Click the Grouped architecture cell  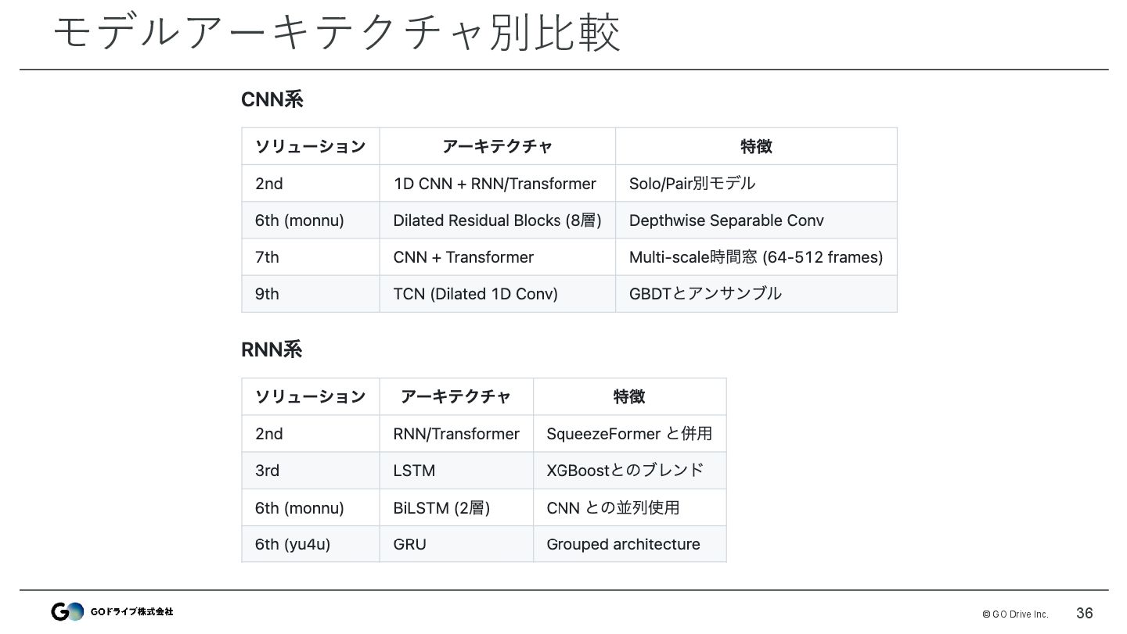click(623, 545)
